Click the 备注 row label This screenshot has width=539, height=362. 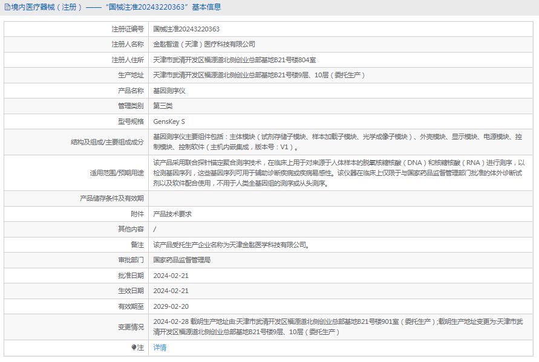(x=137, y=245)
